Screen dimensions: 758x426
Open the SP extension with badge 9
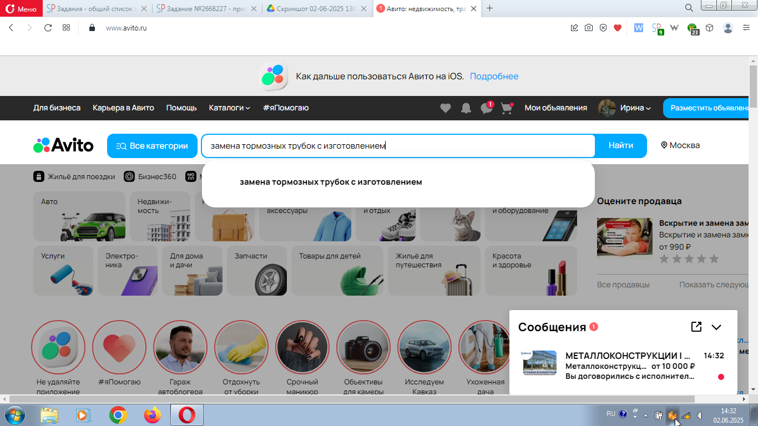point(657,28)
